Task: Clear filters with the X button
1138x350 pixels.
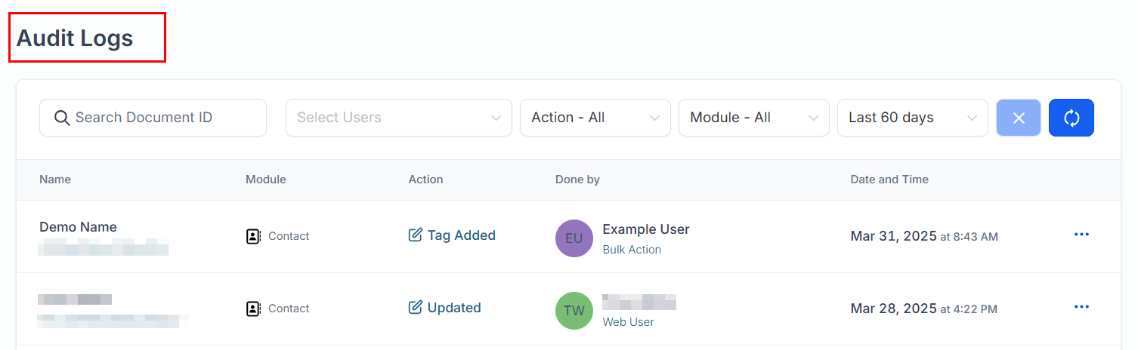Action: pos(1019,118)
